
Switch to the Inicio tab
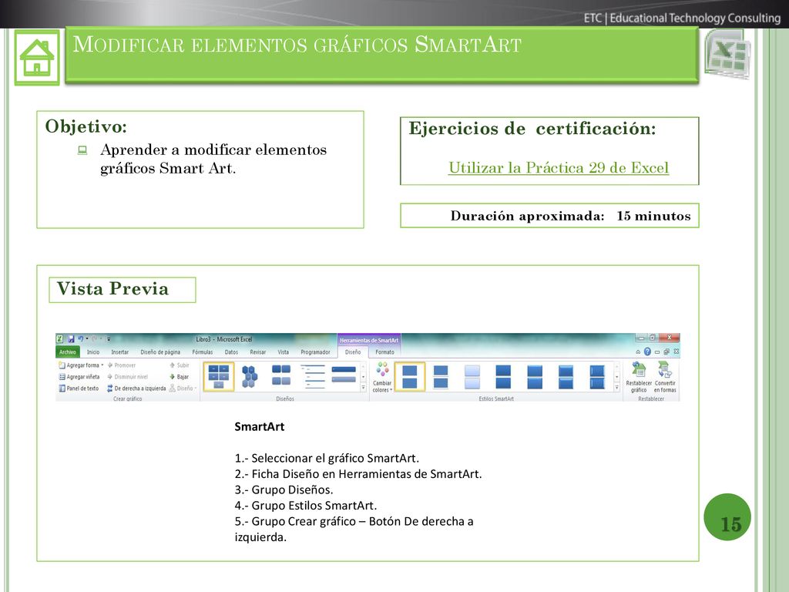[x=93, y=351]
